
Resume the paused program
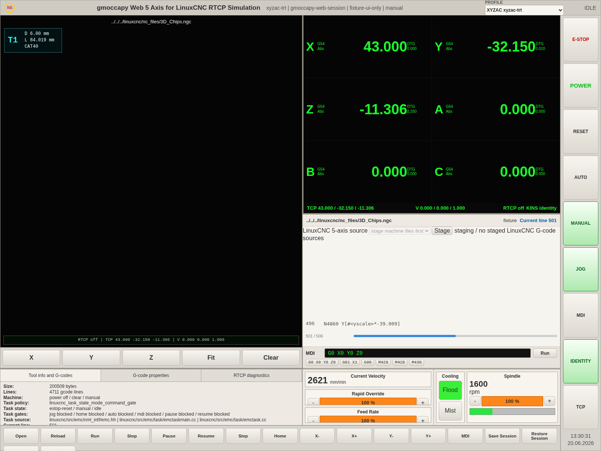coord(206,436)
